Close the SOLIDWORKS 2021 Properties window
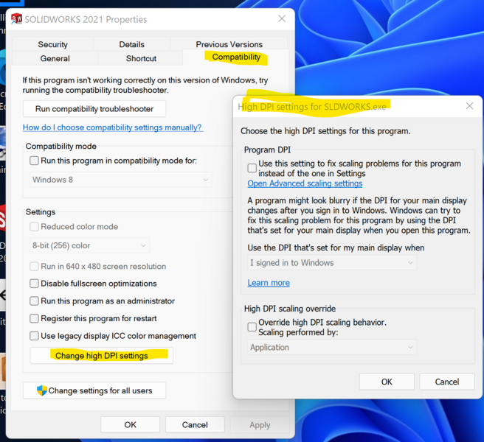The height and width of the screenshot is (442, 484). coord(282,19)
